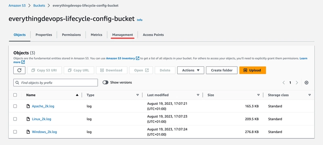323x145 pixels.
Task: Sort by the Last modified column arrow
Action: click(198, 95)
